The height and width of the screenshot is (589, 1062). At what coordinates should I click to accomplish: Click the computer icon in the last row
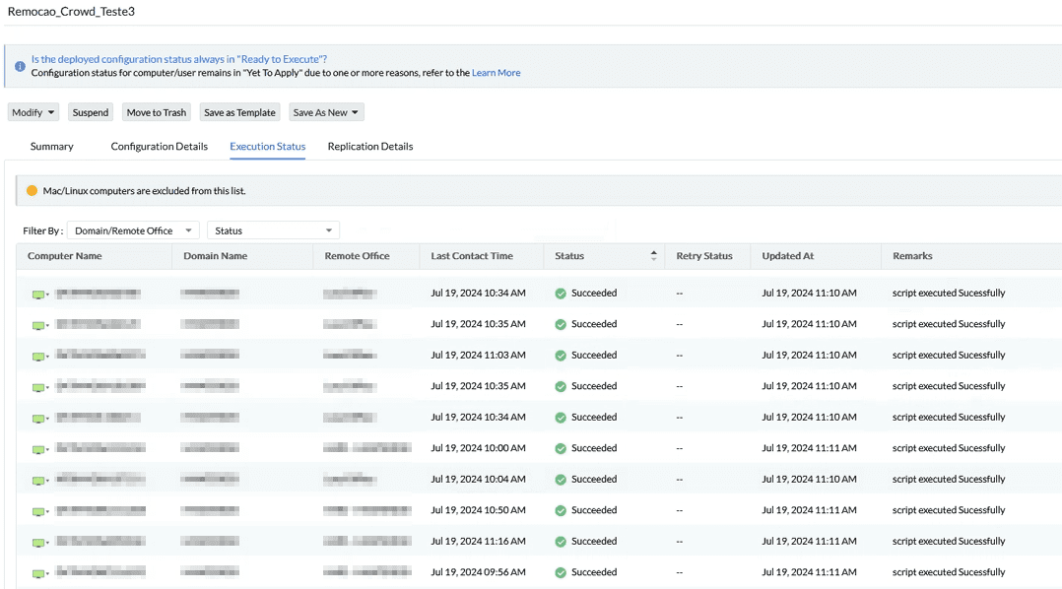tap(38, 572)
